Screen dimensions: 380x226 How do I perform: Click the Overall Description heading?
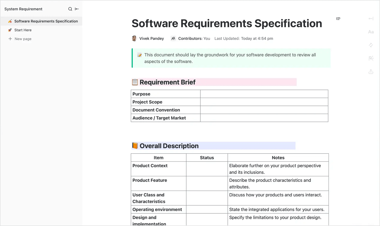169,146
